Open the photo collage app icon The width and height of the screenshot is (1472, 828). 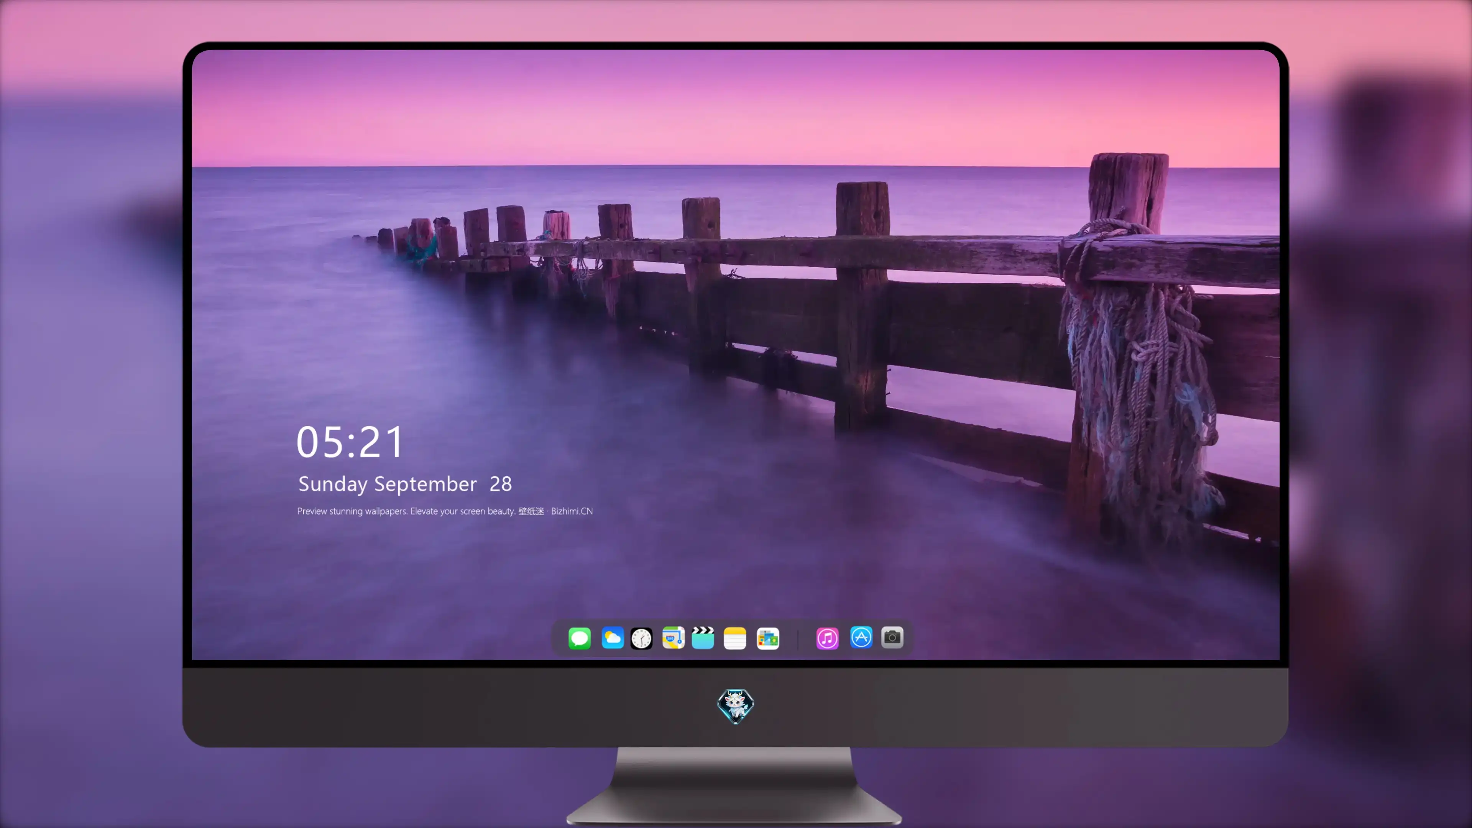pyautogui.click(x=768, y=638)
